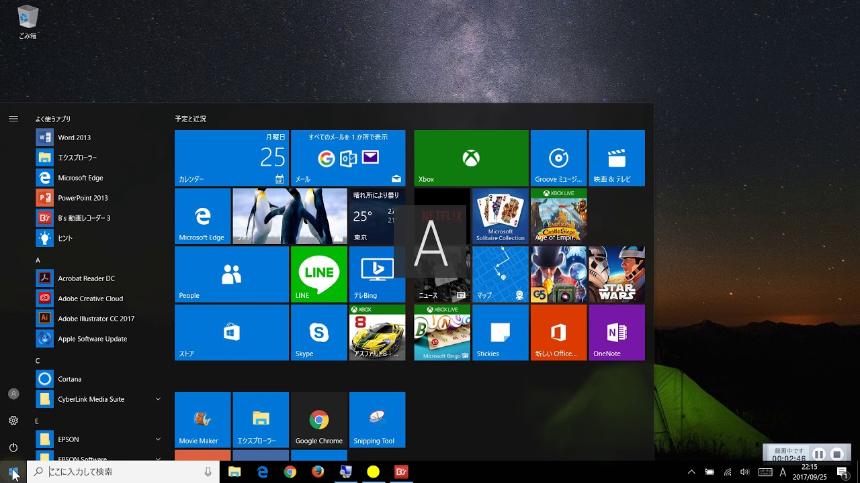Select the letter A group header
The image size is (860, 483).
click(x=38, y=260)
